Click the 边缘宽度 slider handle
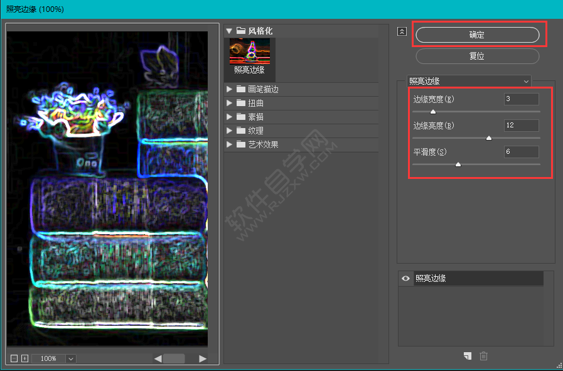Viewport: 563px width, 371px height. click(x=433, y=112)
